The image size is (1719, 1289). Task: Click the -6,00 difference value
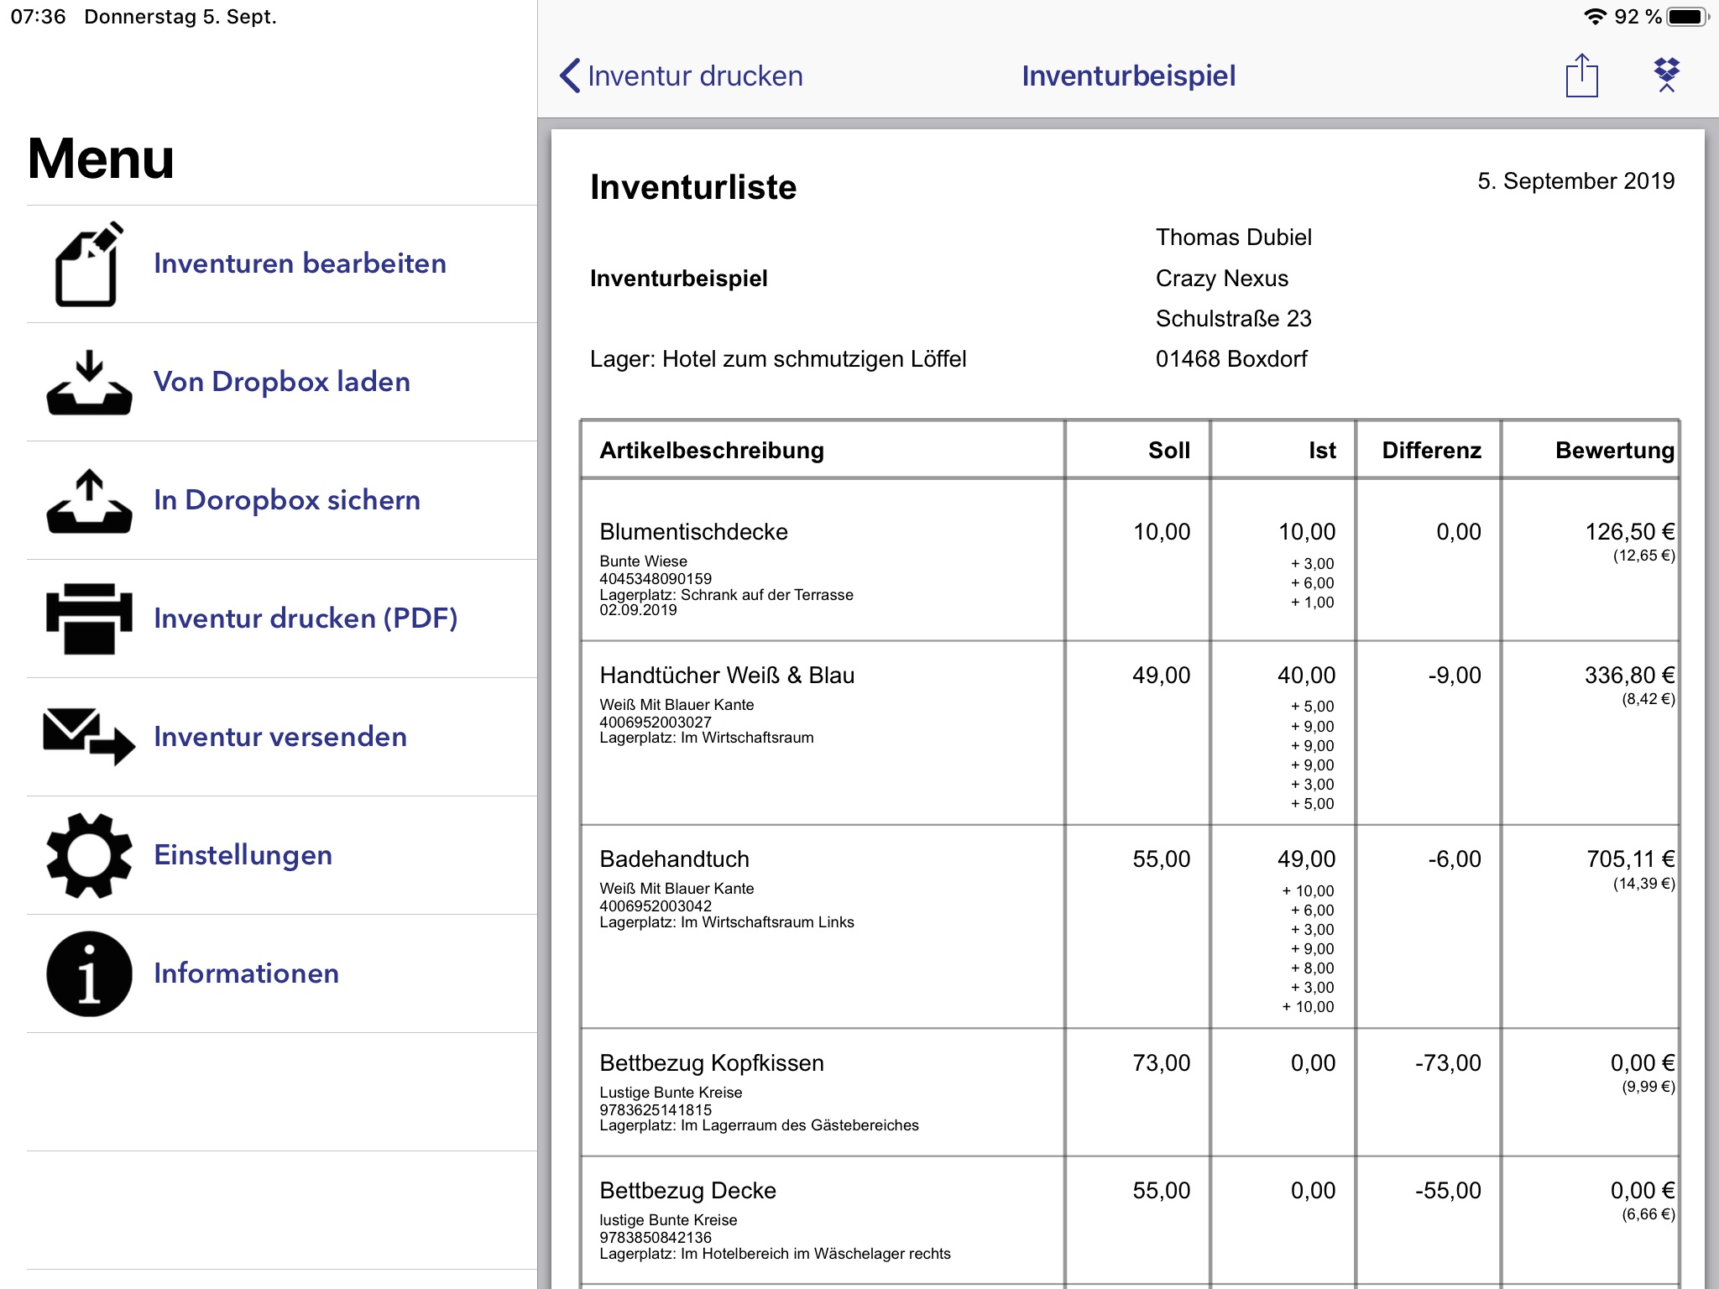(x=1455, y=859)
